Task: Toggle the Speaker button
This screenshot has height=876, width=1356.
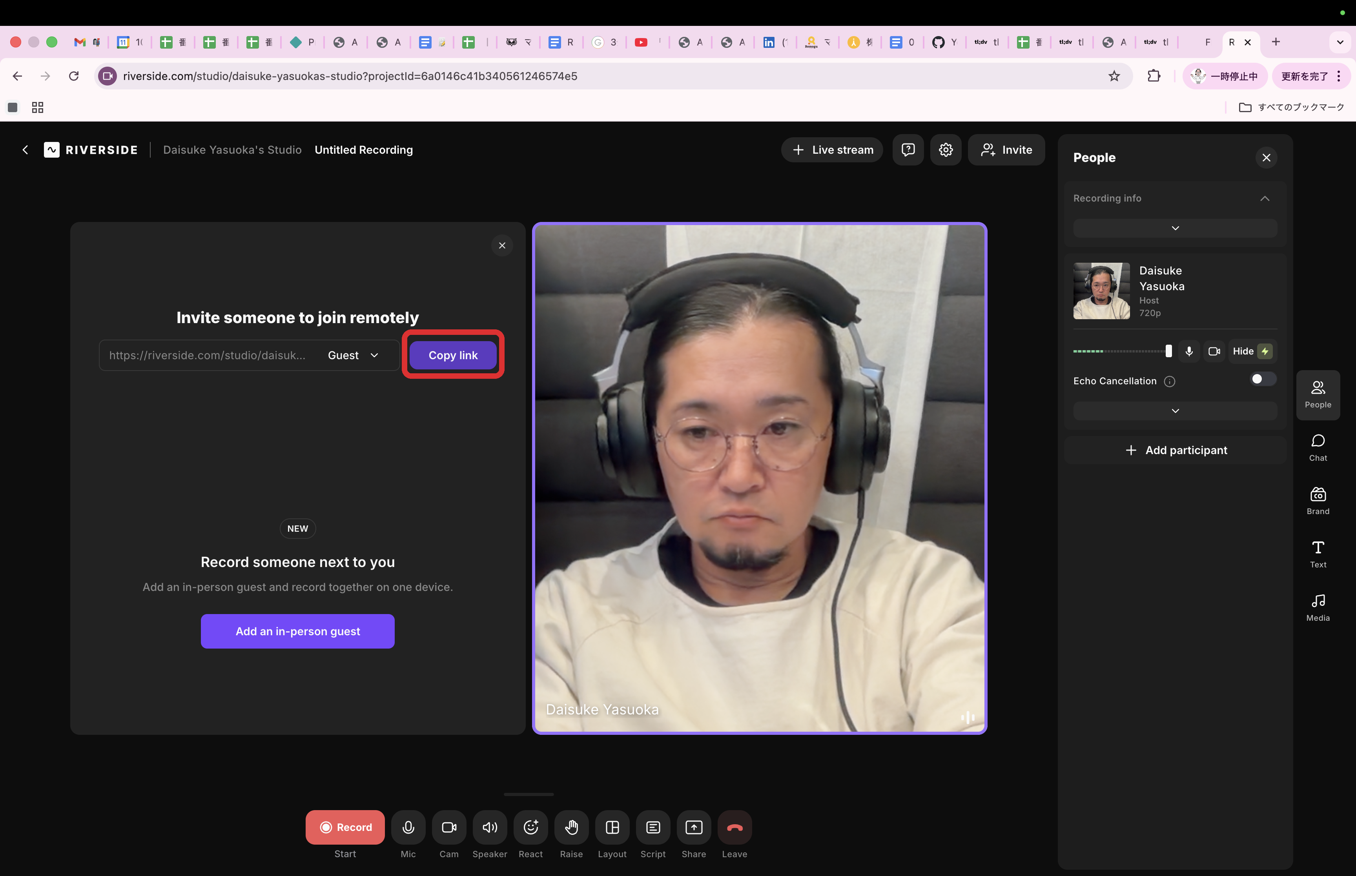Action: [490, 827]
